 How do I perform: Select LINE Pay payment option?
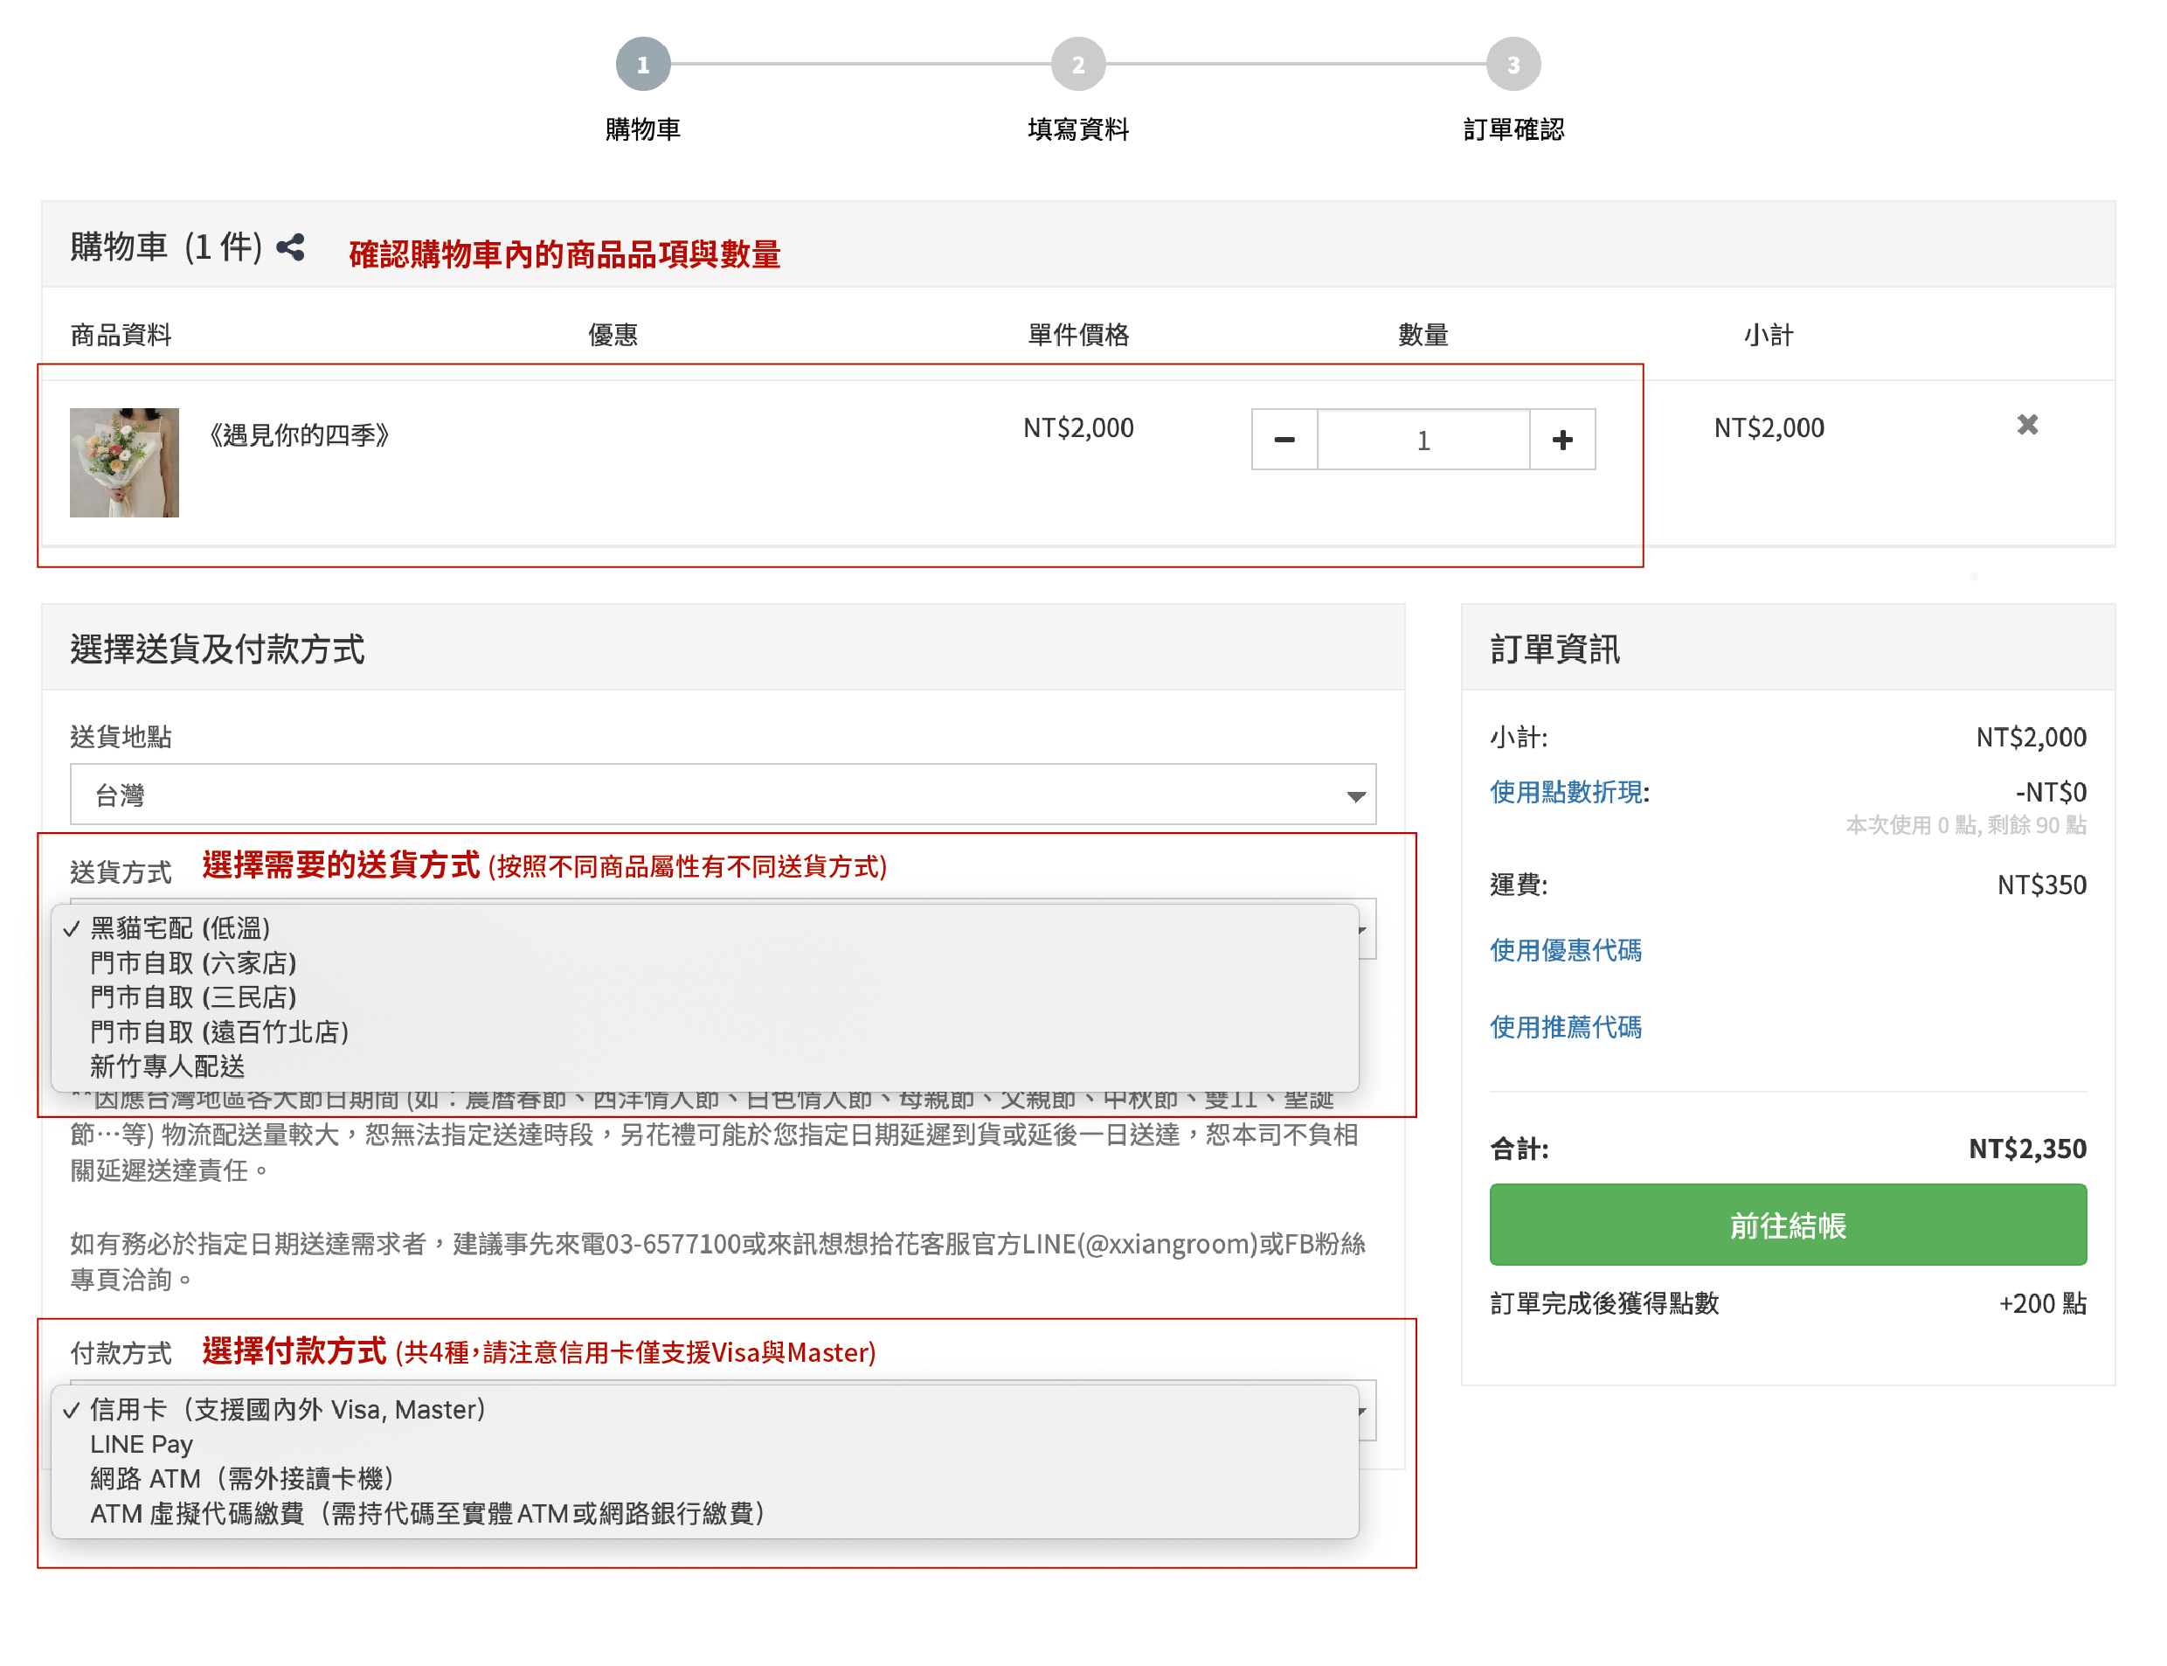point(142,1444)
